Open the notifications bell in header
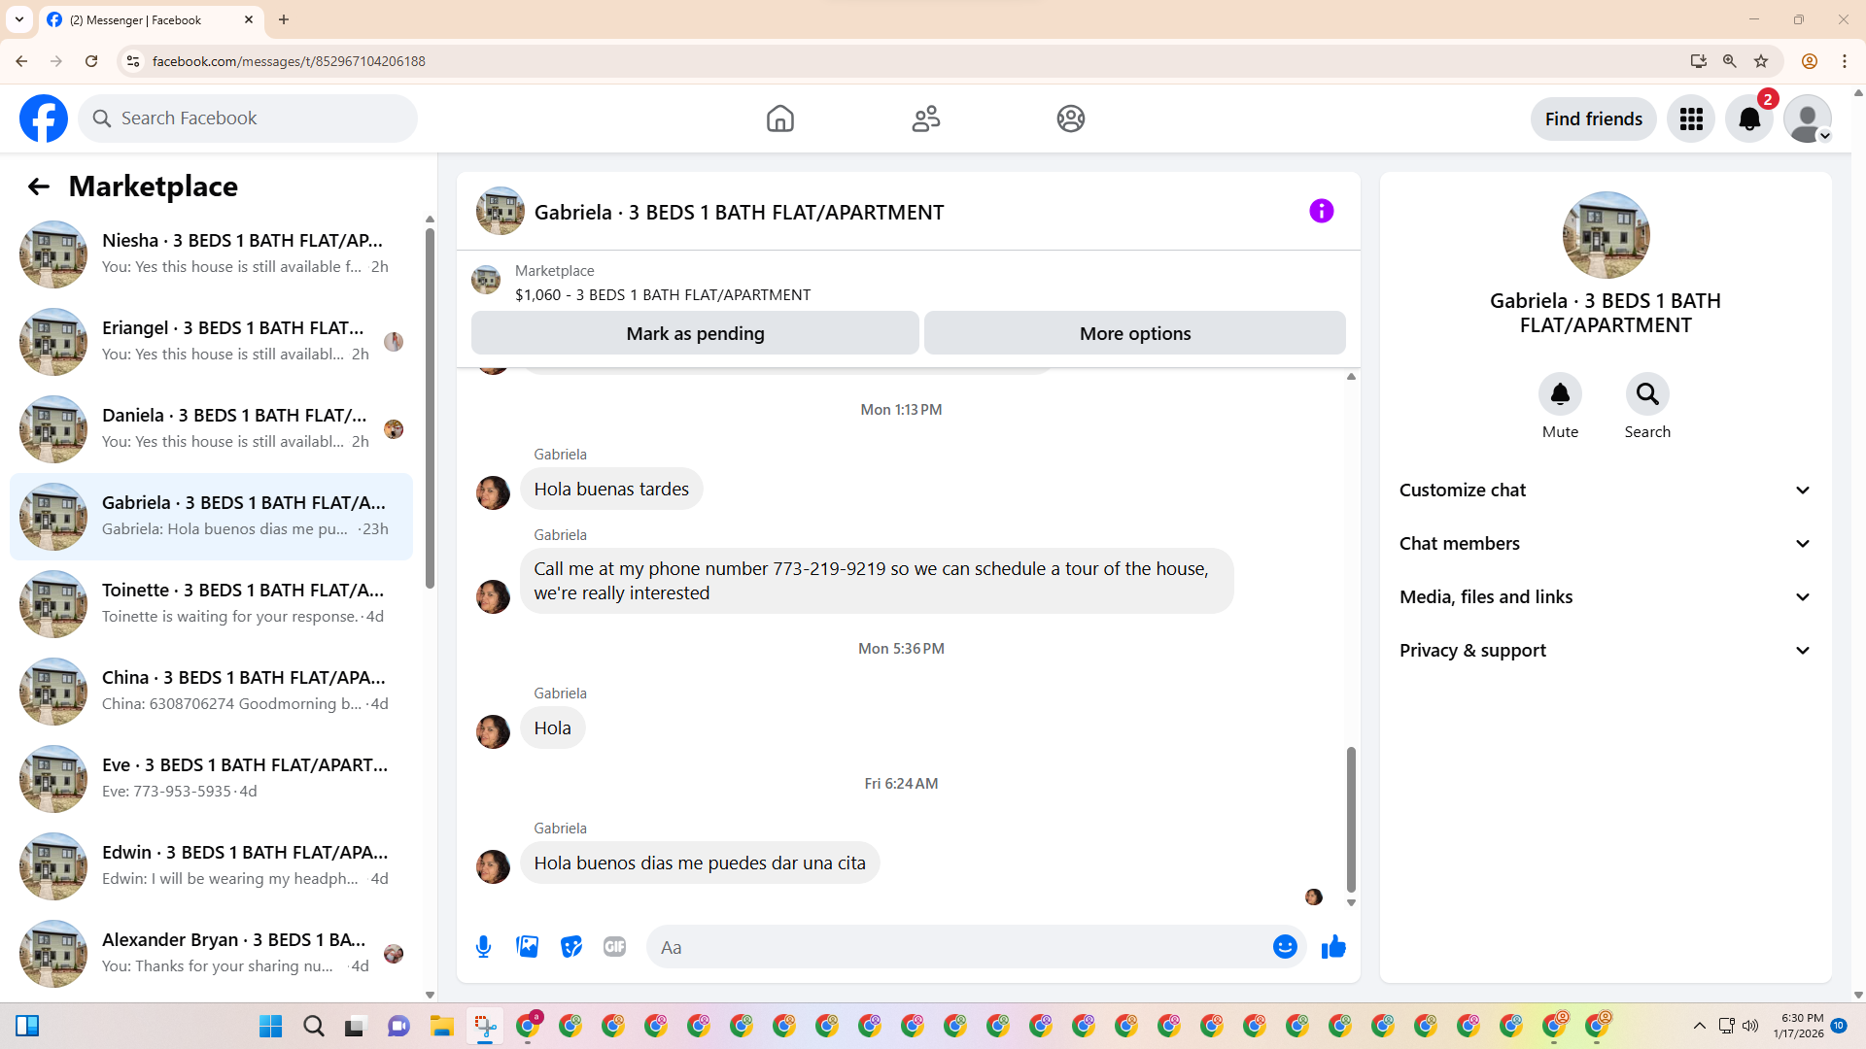This screenshot has width=1866, height=1049. [x=1748, y=118]
